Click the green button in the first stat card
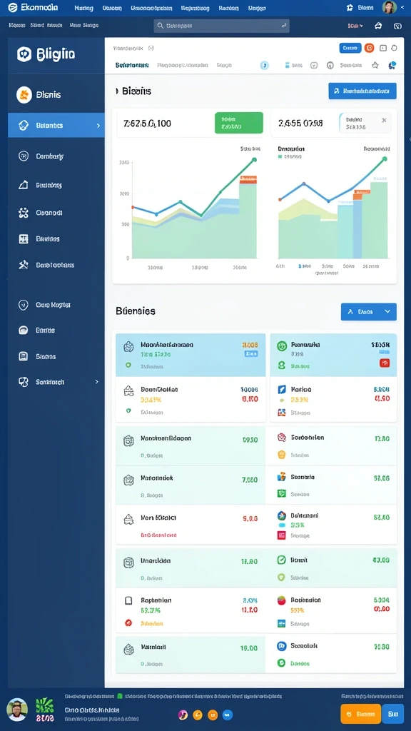 [x=238, y=123]
